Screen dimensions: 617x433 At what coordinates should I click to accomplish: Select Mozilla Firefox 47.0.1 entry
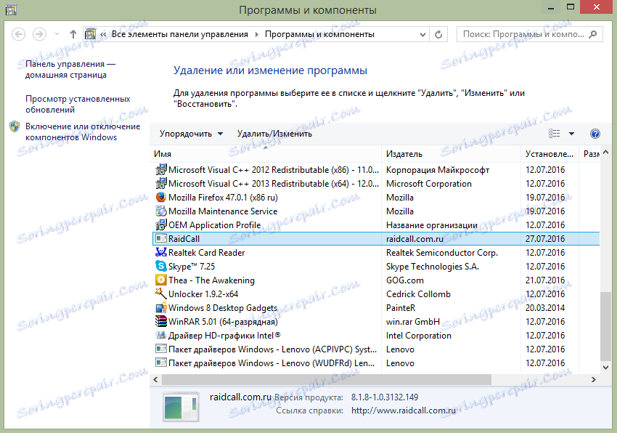[x=223, y=198]
